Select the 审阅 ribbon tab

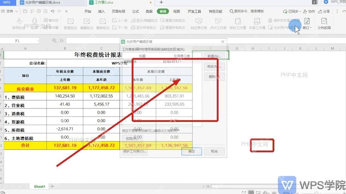(x=163, y=11)
